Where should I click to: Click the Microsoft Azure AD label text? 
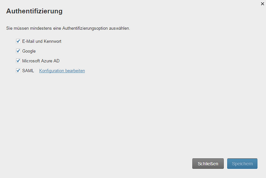[x=41, y=61]
